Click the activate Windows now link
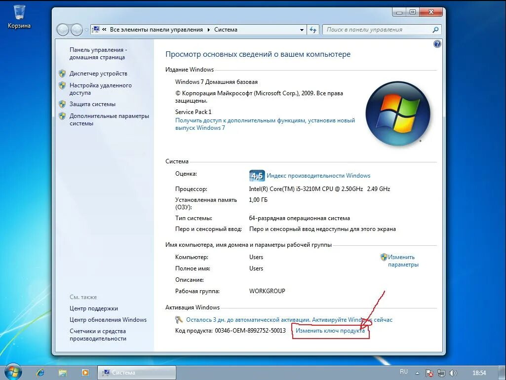This screenshot has width=506, height=380. click(289, 320)
